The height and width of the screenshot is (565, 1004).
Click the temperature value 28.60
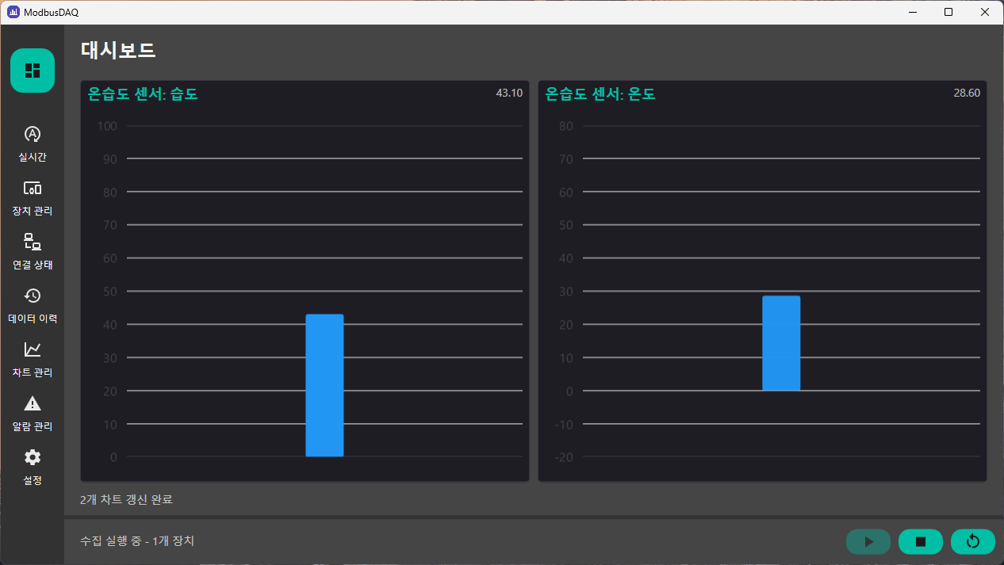[x=967, y=93]
